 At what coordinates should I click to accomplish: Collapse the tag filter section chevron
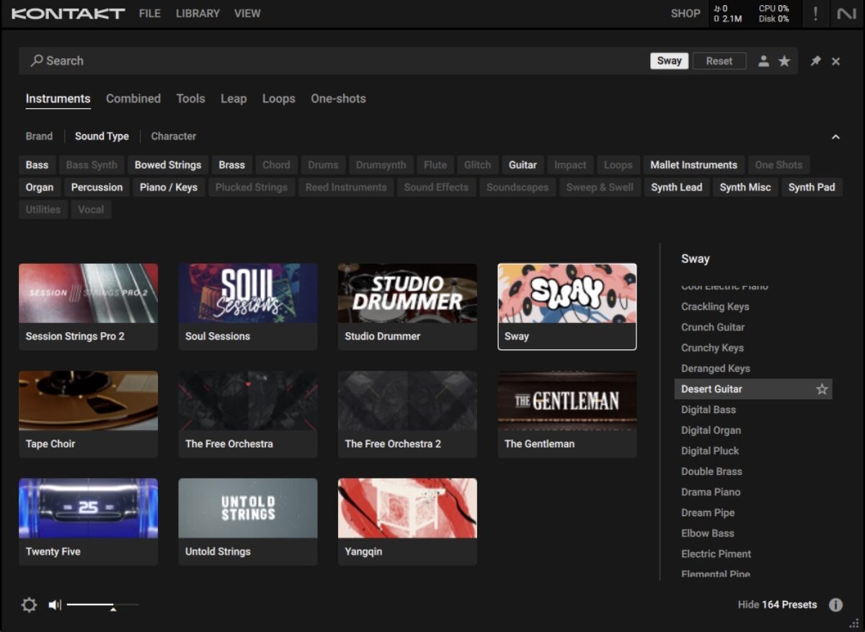tap(835, 137)
